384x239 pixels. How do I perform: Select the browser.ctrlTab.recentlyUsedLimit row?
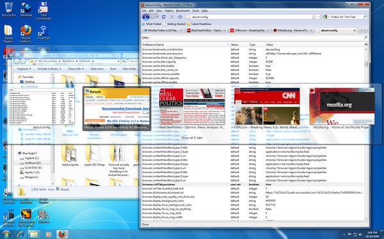(253, 189)
